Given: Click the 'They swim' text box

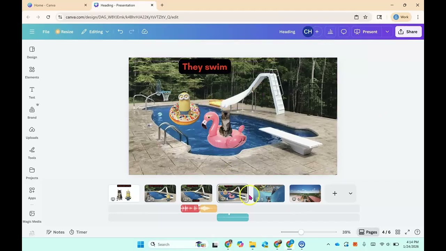Looking at the screenshot, I should (x=205, y=67).
